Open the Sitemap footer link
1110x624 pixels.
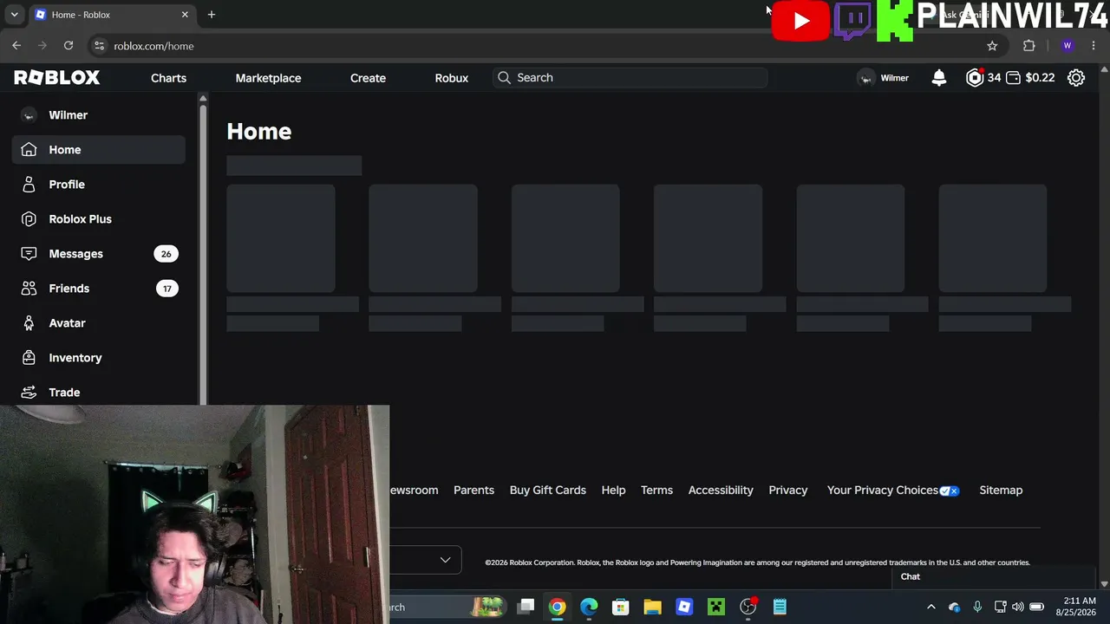(1001, 491)
